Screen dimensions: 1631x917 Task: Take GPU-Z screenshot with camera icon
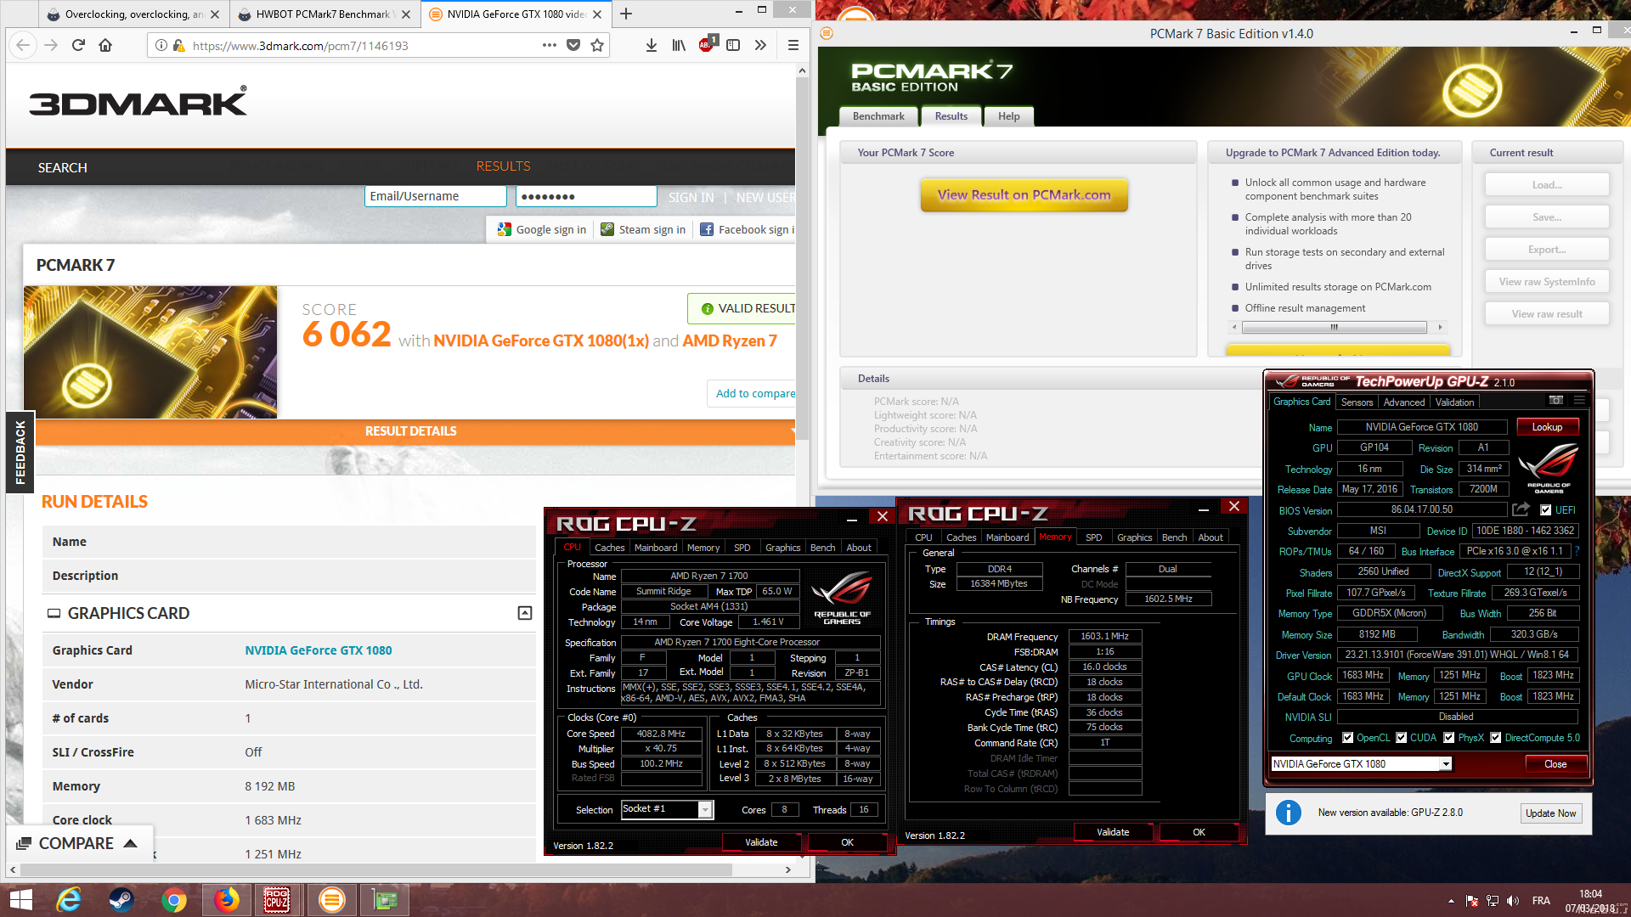coord(1556,400)
